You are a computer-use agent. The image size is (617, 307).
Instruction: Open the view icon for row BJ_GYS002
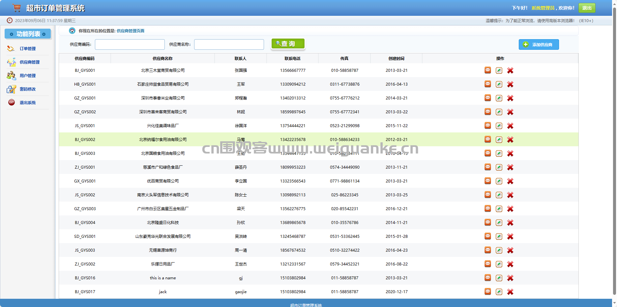pos(488,139)
